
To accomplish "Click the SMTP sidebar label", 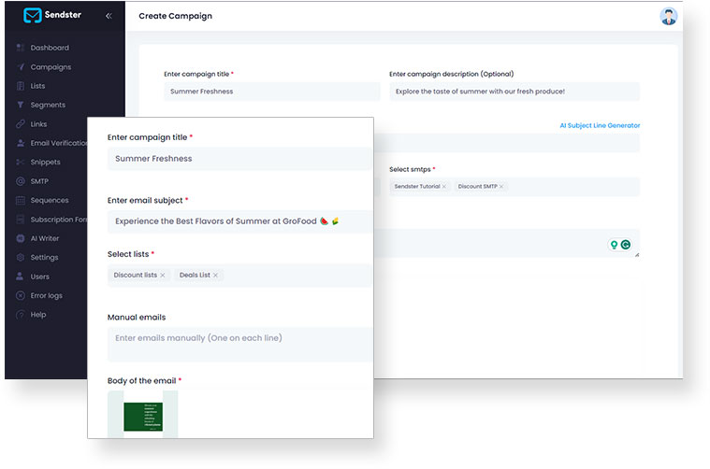I will 39,181.
